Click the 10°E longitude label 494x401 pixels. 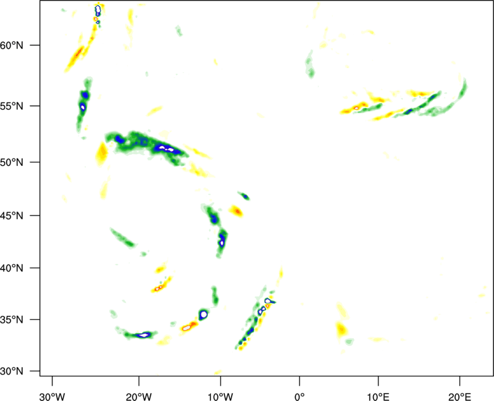point(378,397)
